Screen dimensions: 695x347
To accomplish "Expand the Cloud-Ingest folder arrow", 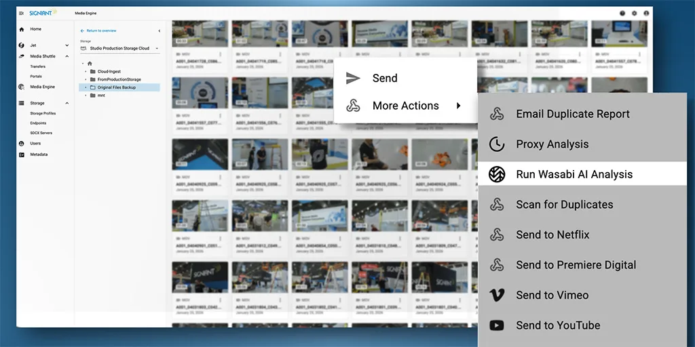I will (x=85, y=71).
